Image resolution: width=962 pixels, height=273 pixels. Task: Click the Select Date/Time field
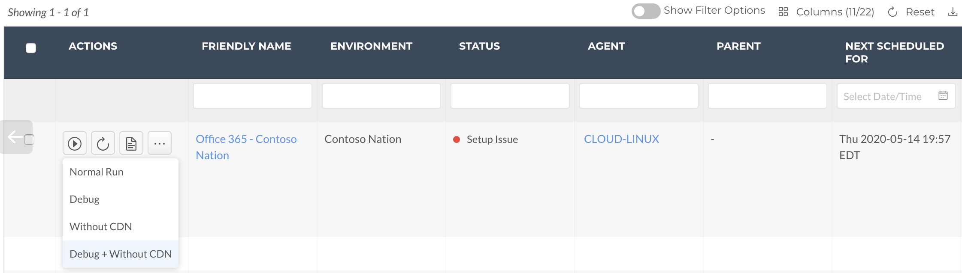click(x=896, y=96)
